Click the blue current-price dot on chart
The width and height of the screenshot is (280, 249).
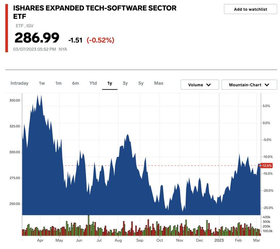260,165
